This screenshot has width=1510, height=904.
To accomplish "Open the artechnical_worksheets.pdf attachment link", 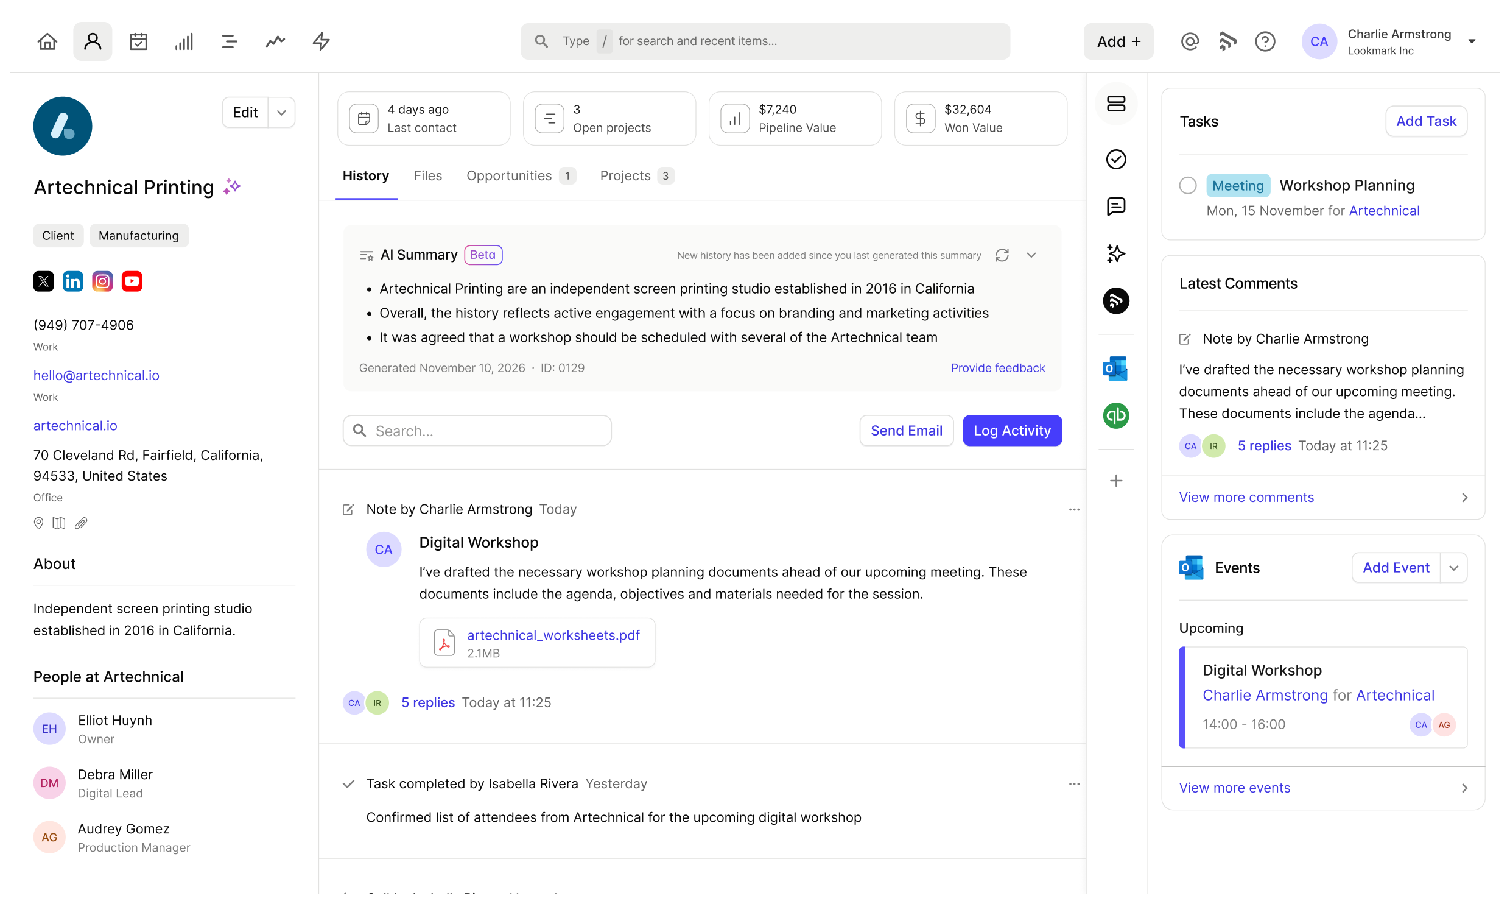I will click(x=553, y=635).
